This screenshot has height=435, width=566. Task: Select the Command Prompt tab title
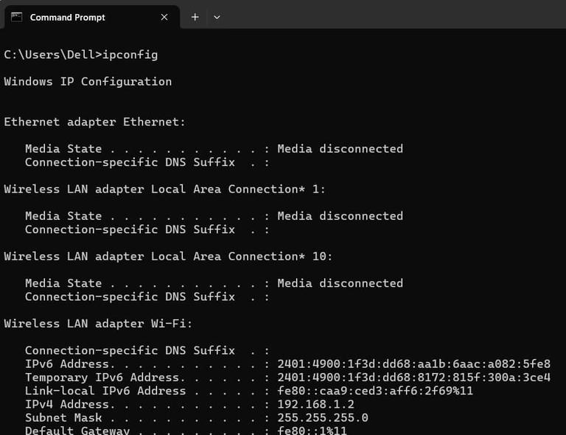(x=67, y=17)
